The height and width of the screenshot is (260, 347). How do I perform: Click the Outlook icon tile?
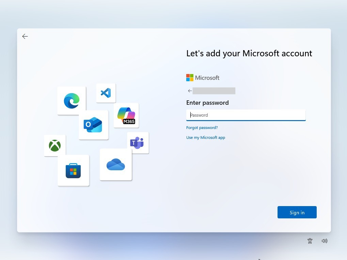pyautogui.click(x=93, y=125)
